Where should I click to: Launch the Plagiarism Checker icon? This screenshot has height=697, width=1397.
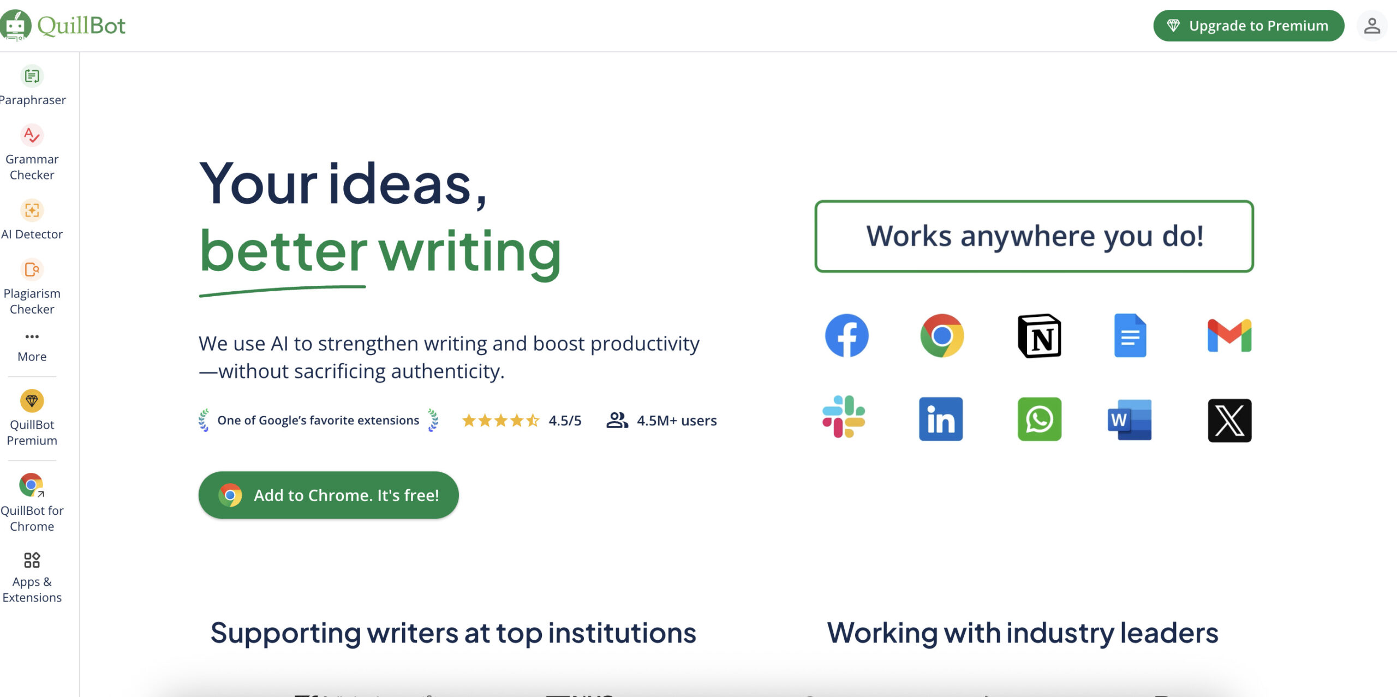pyautogui.click(x=32, y=270)
